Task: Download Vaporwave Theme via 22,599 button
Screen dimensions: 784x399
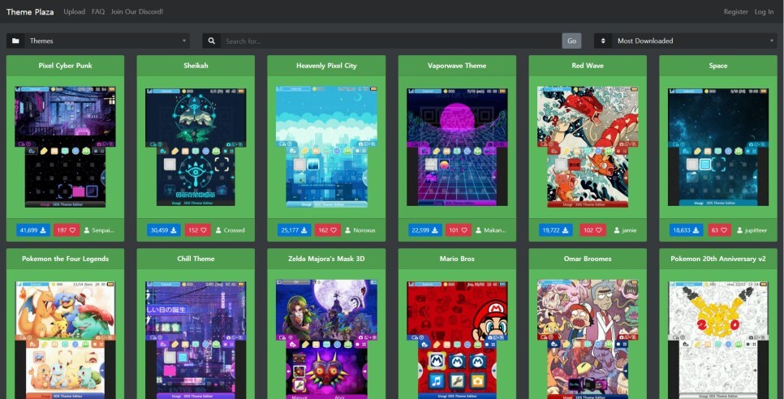Action: 425,230
